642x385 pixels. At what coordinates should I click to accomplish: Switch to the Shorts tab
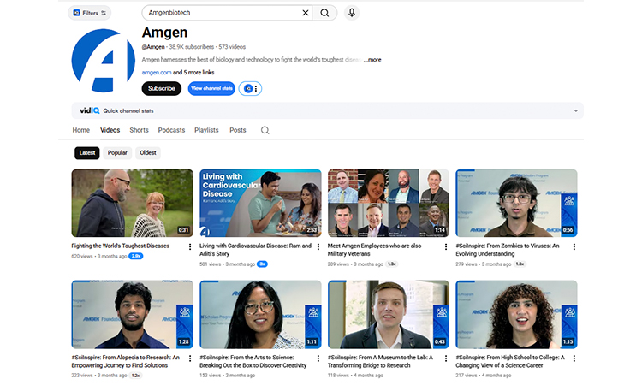139,130
